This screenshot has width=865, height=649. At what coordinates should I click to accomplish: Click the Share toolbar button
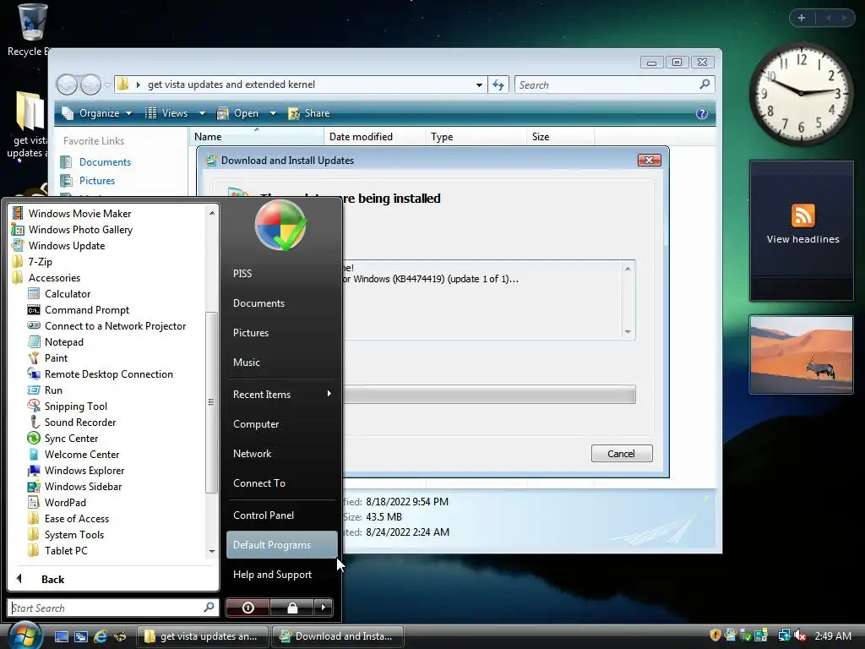point(309,113)
